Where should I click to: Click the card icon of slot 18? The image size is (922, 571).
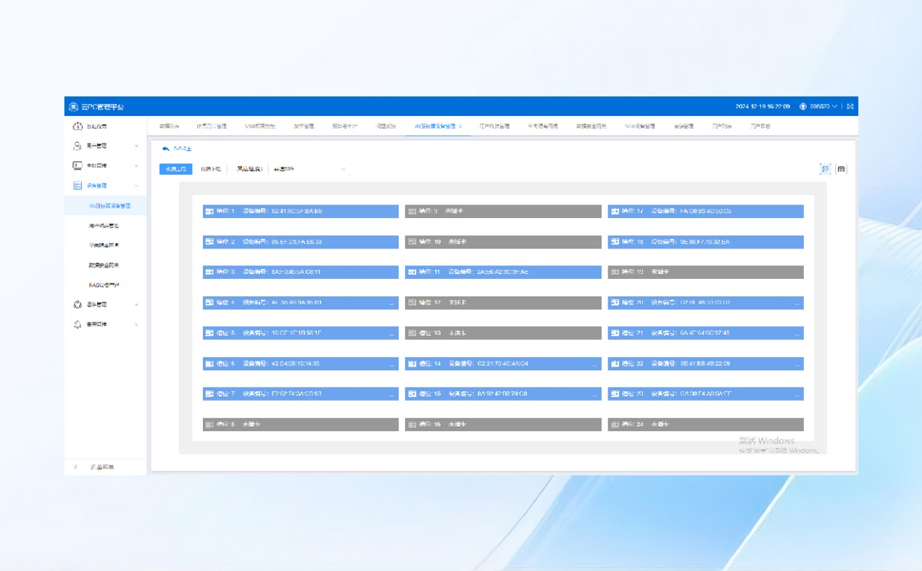click(615, 242)
